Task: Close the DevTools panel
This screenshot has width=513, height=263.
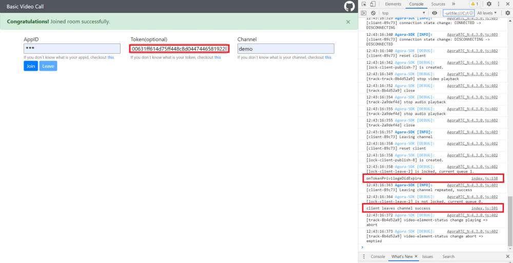Action: tap(507, 4)
